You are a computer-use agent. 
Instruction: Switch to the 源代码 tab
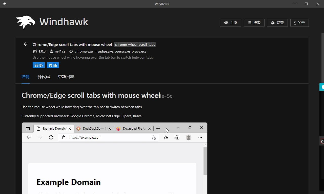(x=44, y=77)
